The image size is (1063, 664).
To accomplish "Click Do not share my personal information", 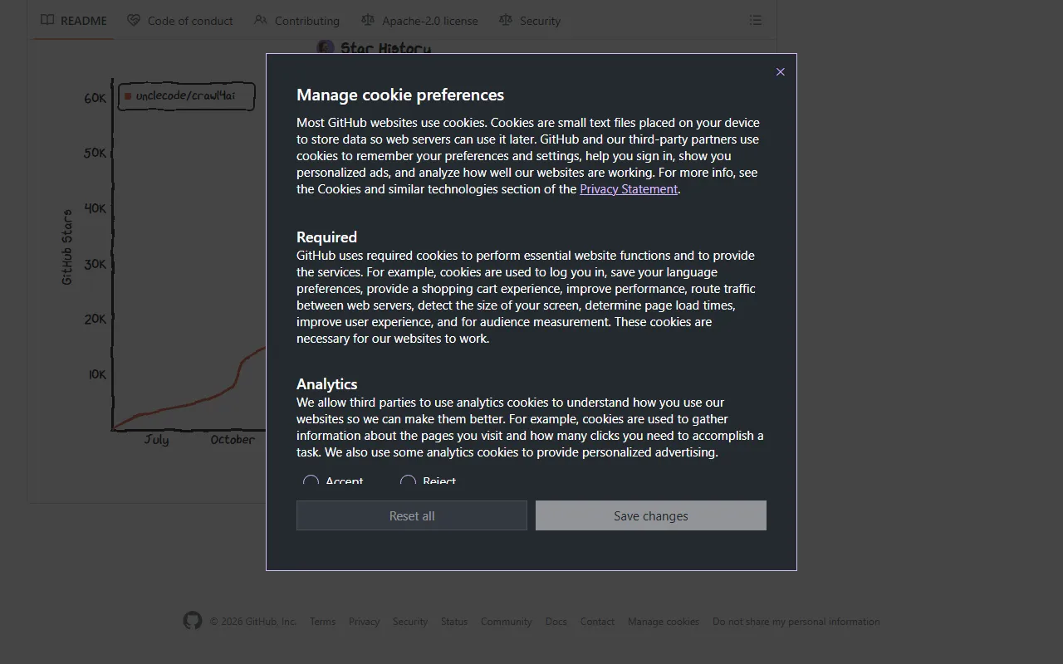I will [x=796, y=622].
